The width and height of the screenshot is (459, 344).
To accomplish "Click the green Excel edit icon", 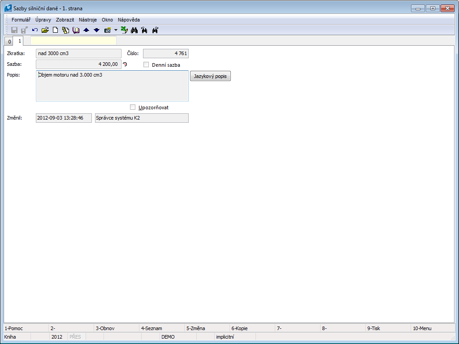I will coord(124,30).
